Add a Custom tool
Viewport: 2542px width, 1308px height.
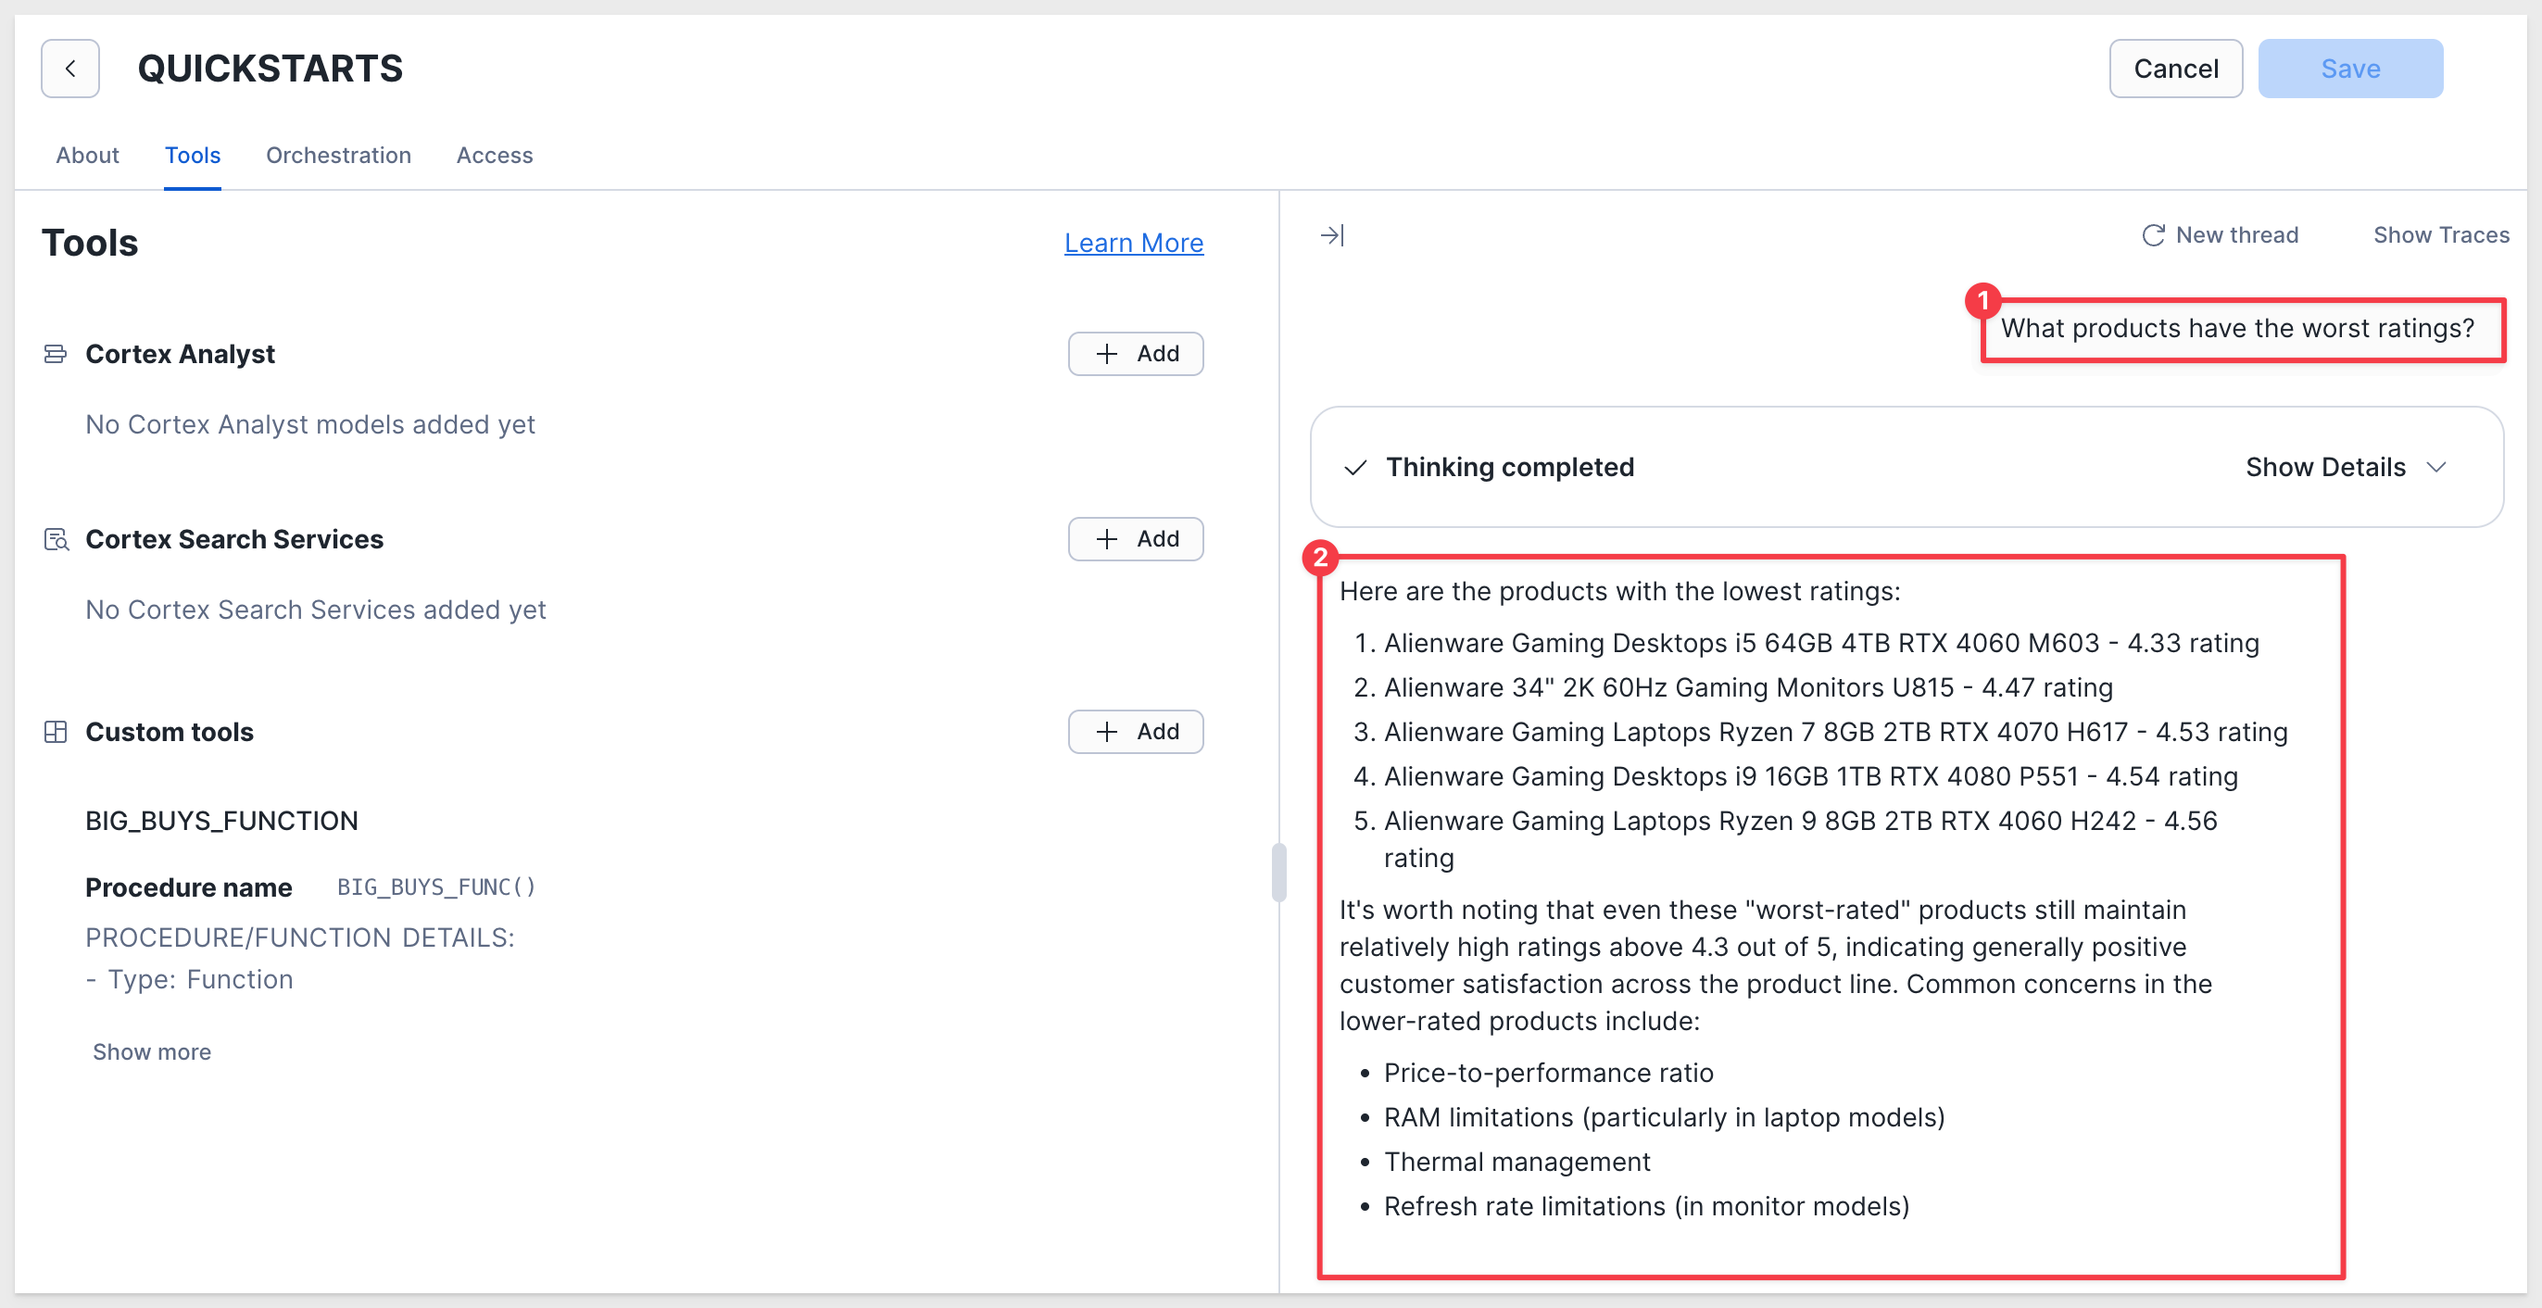point(1135,732)
